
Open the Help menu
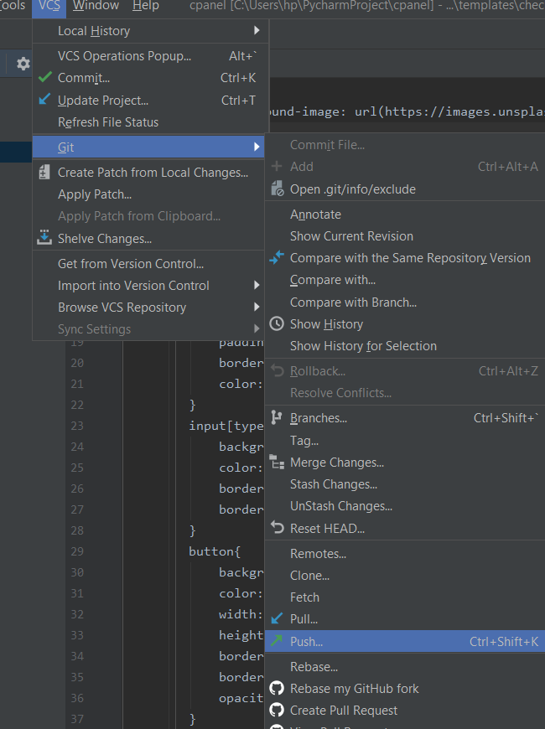coord(145,6)
